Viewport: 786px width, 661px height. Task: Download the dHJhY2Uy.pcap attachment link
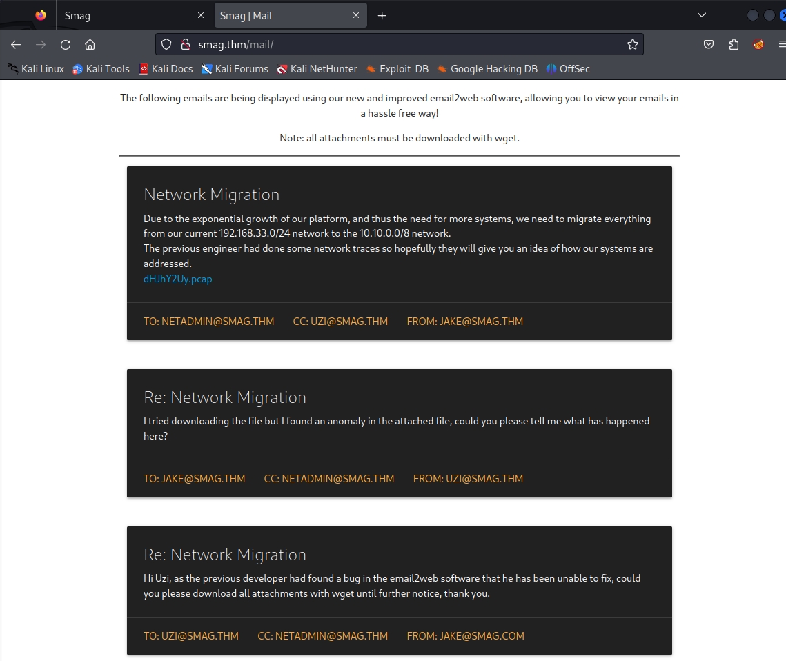(x=178, y=279)
